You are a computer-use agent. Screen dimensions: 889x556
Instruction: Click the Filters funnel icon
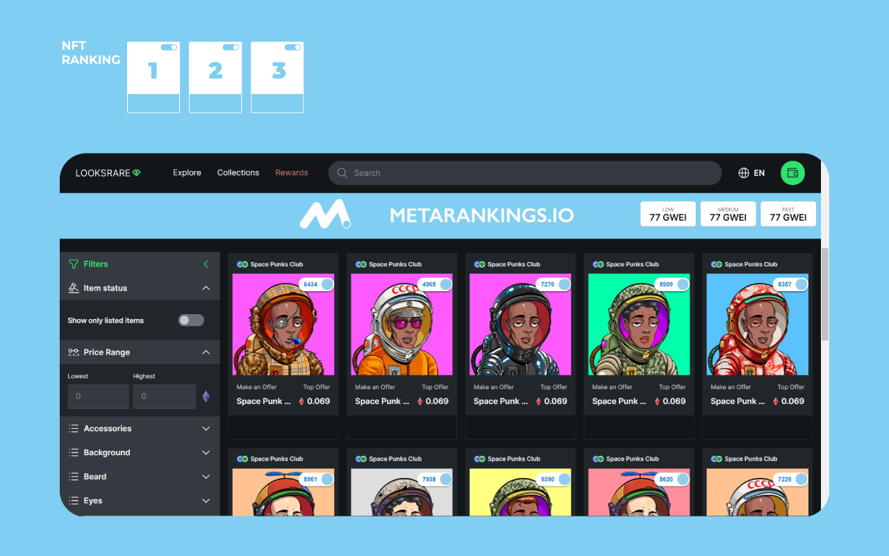click(x=74, y=264)
